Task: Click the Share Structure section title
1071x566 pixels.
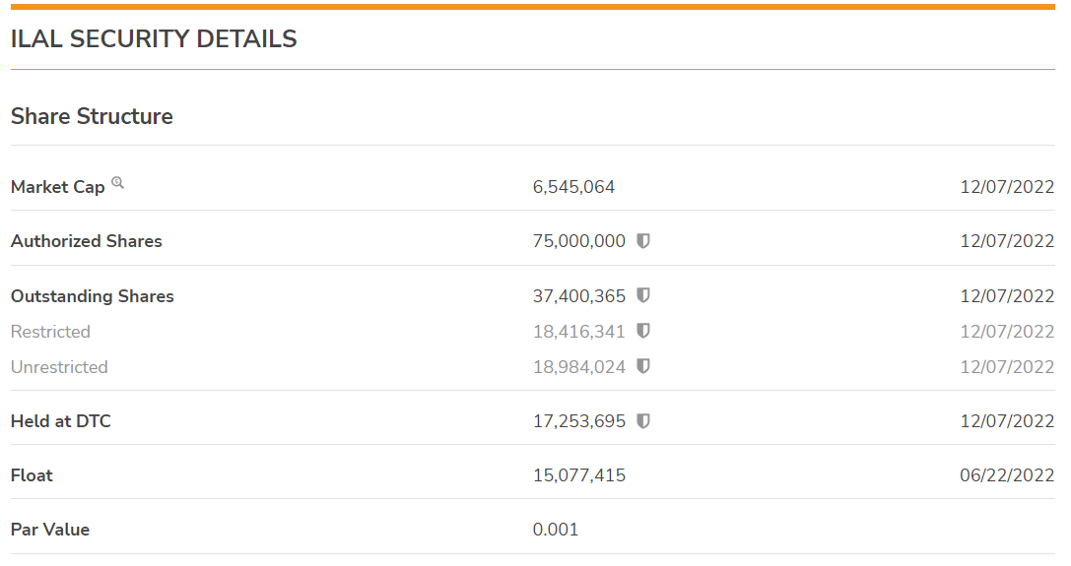Action: point(92,116)
